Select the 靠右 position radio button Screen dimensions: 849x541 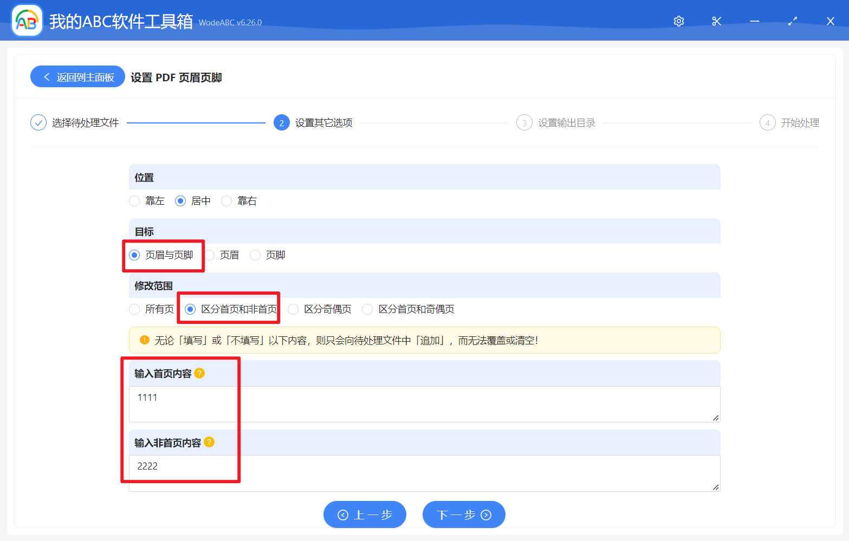point(226,201)
